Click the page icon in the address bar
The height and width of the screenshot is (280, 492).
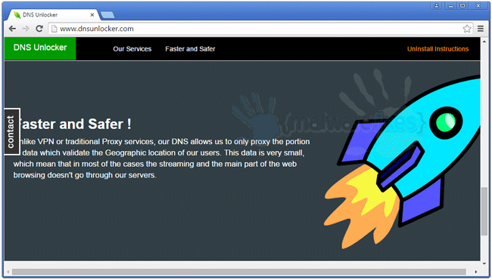(54, 29)
